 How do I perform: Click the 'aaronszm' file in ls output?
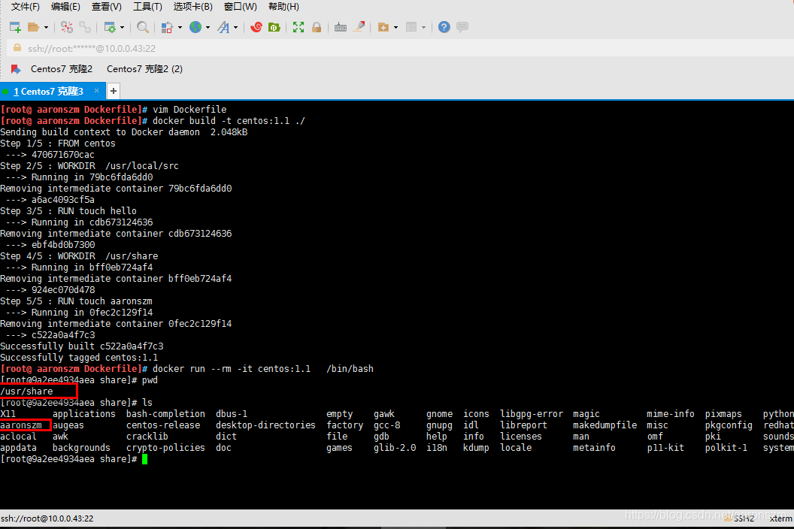(x=21, y=425)
